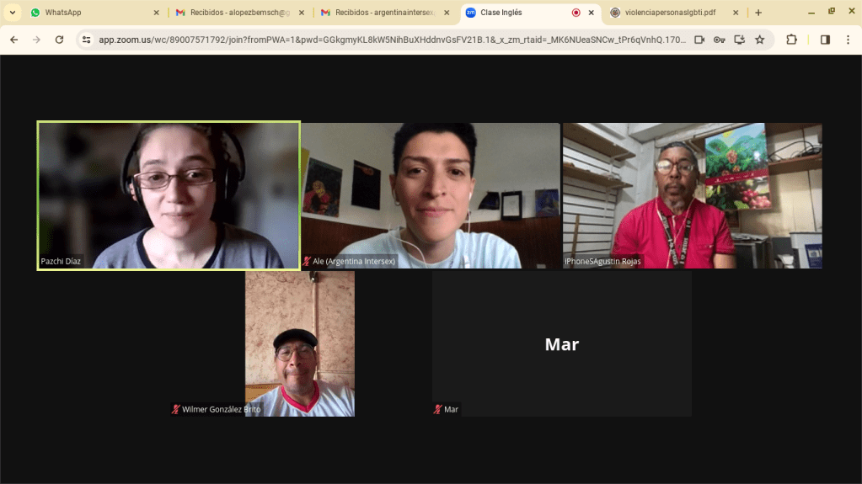The width and height of the screenshot is (862, 484).
Task: Select Pazchi Díaz video tile
Action: tap(169, 195)
